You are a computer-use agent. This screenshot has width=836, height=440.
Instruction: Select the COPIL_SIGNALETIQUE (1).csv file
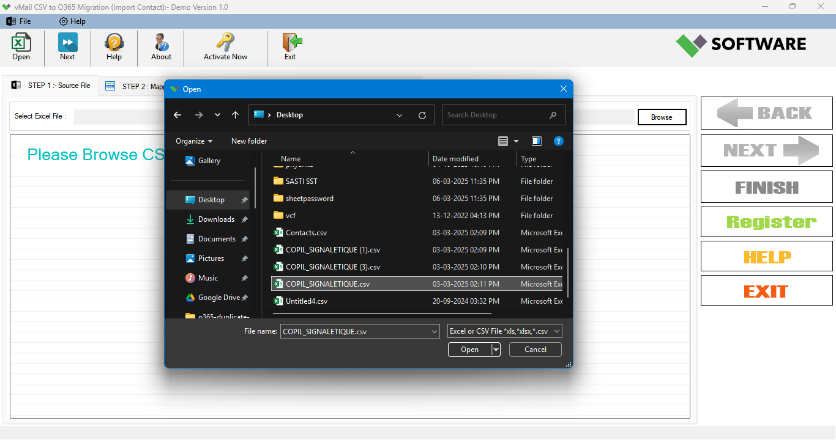416,250
